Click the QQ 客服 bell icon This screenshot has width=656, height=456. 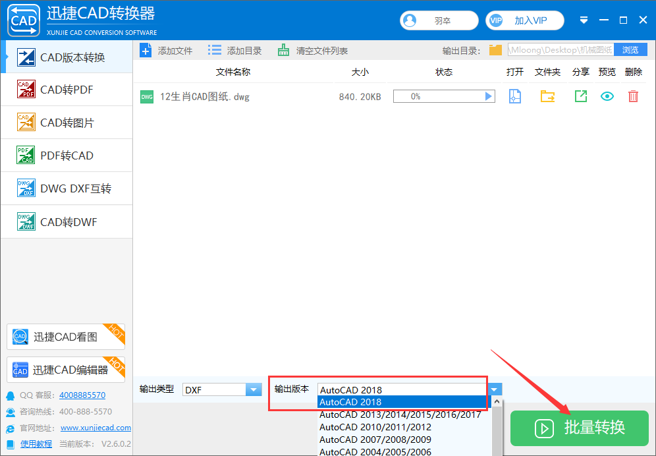tap(11, 395)
